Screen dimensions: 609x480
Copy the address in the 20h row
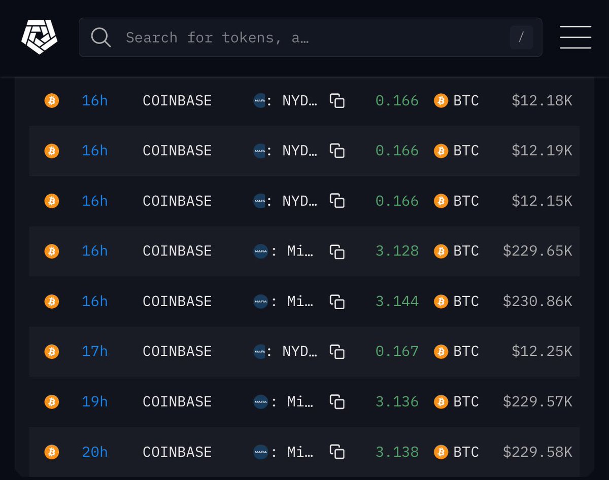coord(337,452)
